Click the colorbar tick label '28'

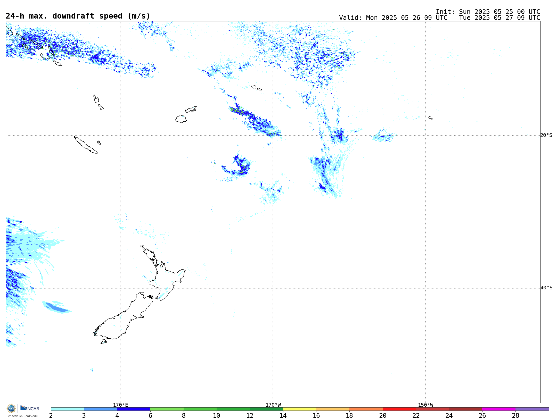coord(515,415)
